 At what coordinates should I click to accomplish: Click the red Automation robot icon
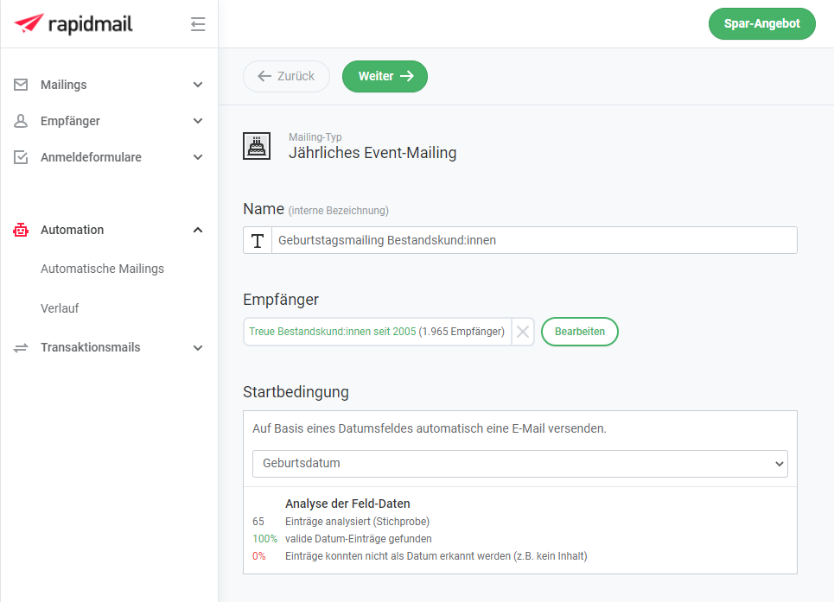tap(19, 230)
